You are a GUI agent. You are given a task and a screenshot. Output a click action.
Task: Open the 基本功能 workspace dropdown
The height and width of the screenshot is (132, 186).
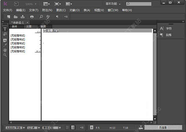coord(113,4)
